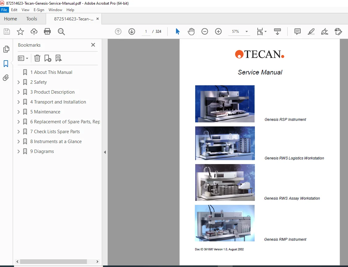Viewport: 348px width, 267px height.
Task: Open the Edit menu
Action: coord(14,10)
